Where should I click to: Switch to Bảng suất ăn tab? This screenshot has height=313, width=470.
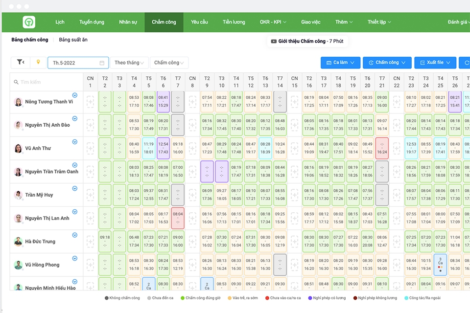tap(73, 40)
